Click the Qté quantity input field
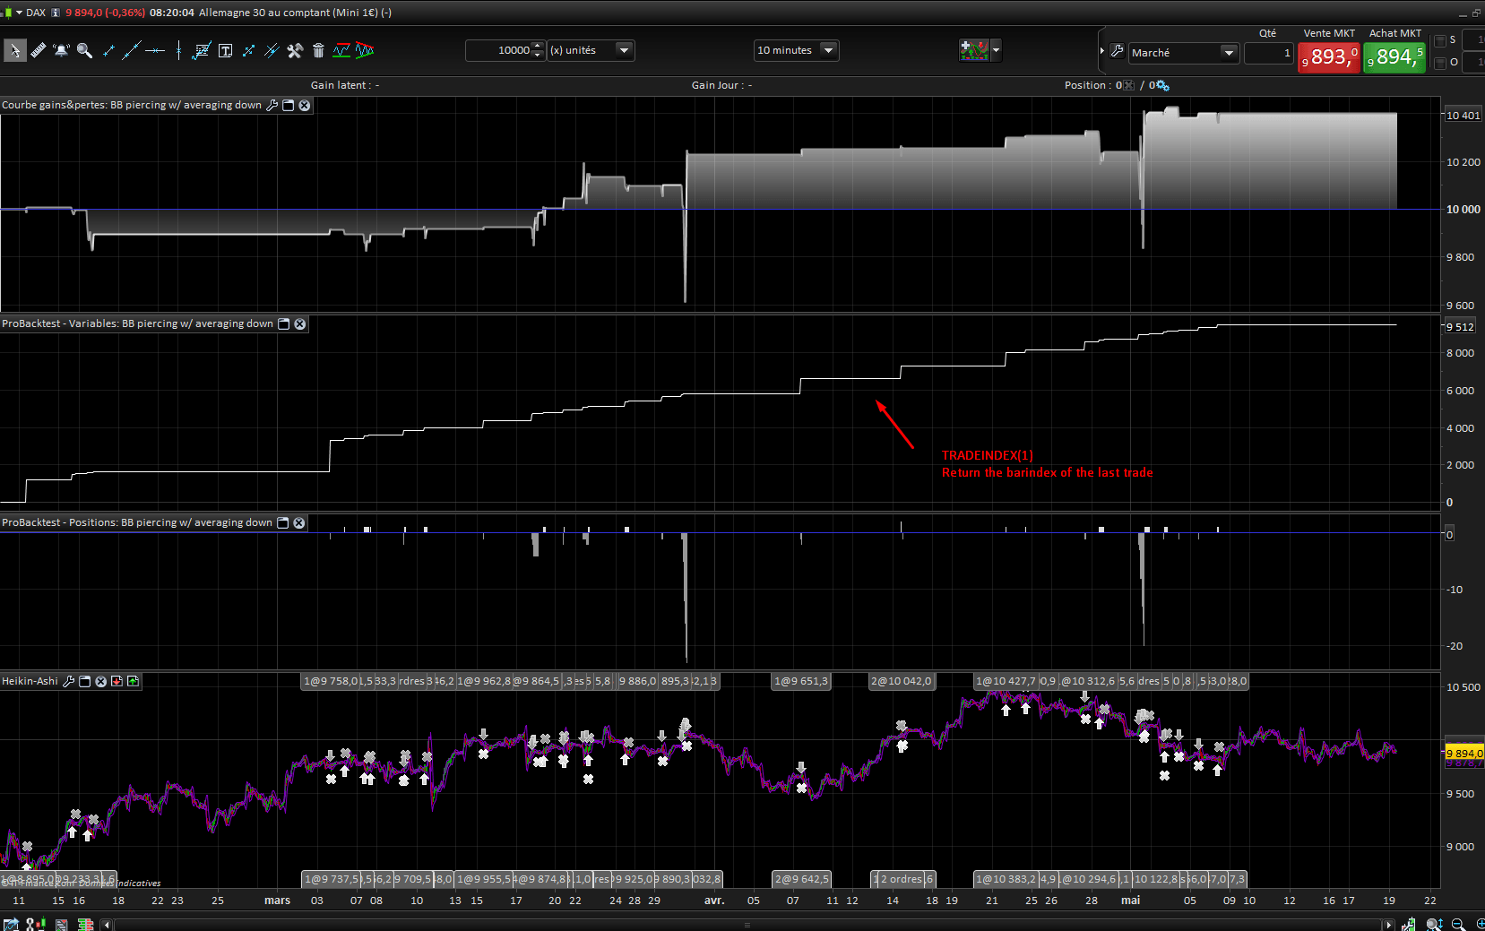The height and width of the screenshot is (931, 1485). coord(1268,53)
